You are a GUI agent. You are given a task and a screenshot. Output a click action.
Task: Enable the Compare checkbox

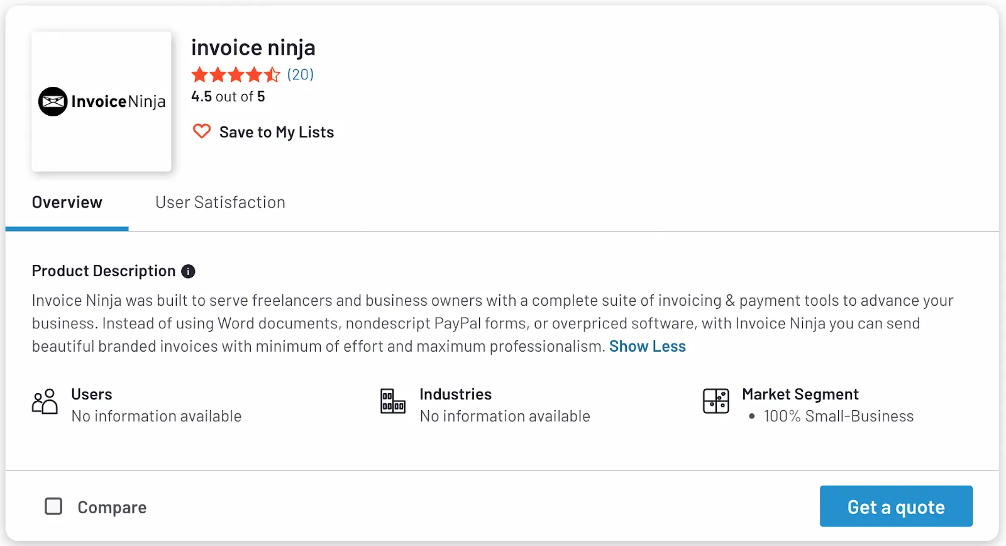coord(53,506)
